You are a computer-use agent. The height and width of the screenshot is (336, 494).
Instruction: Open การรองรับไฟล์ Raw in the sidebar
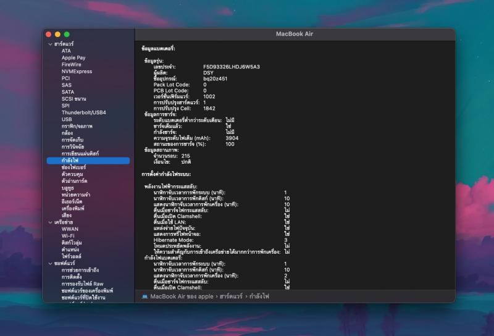coord(82,284)
